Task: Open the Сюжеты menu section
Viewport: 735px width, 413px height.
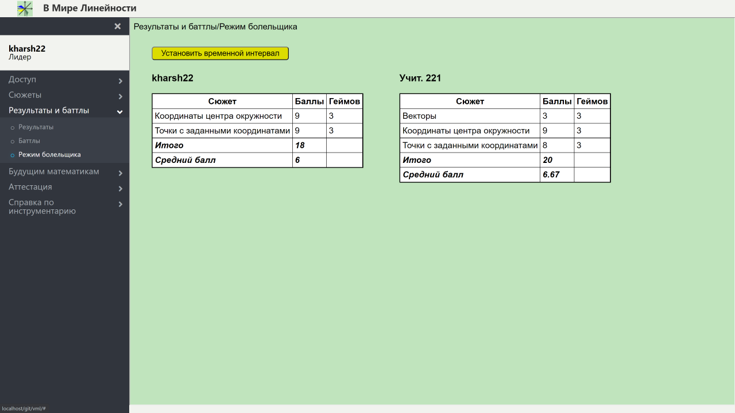Action: click(25, 95)
